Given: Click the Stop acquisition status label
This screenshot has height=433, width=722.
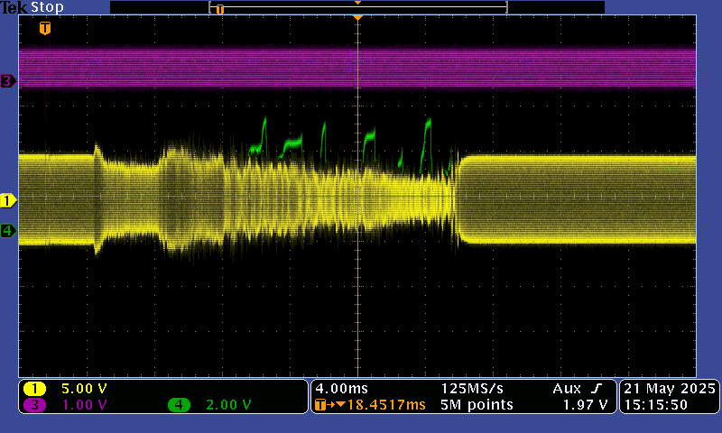Looking at the screenshot, I should click(48, 7).
